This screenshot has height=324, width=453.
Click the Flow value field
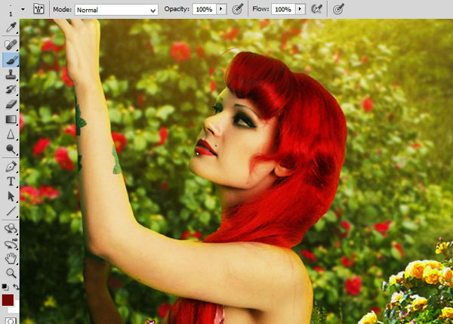pyautogui.click(x=283, y=9)
